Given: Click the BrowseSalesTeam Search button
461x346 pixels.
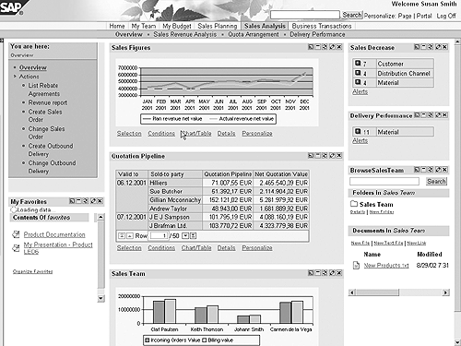Looking at the screenshot, I should pos(436,182).
